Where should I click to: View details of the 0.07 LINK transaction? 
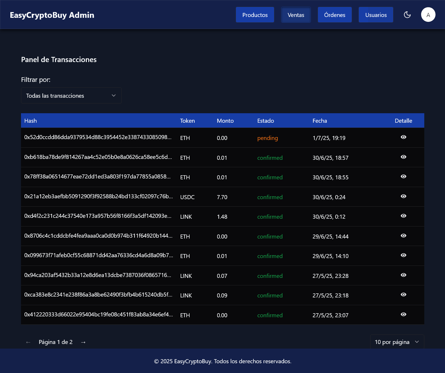pyautogui.click(x=403, y=275)
